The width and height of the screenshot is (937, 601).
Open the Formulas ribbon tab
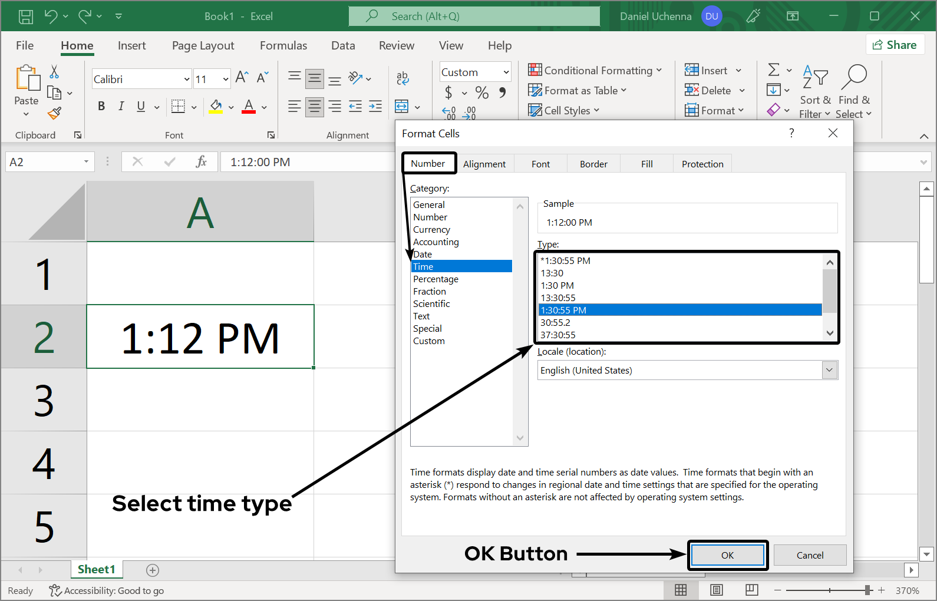coord(283,45)
